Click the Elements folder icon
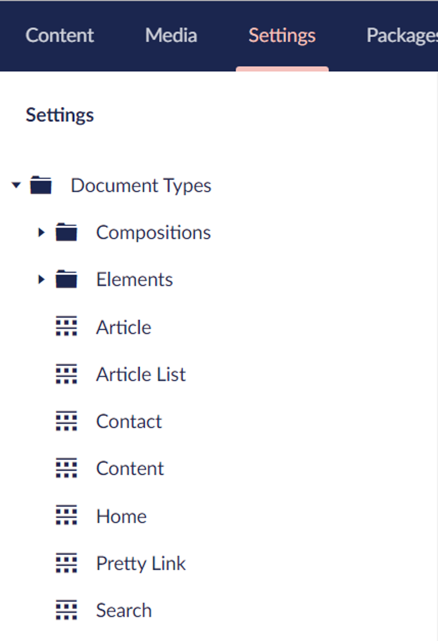This screenshot has height=641, width=438. (66, 280)
